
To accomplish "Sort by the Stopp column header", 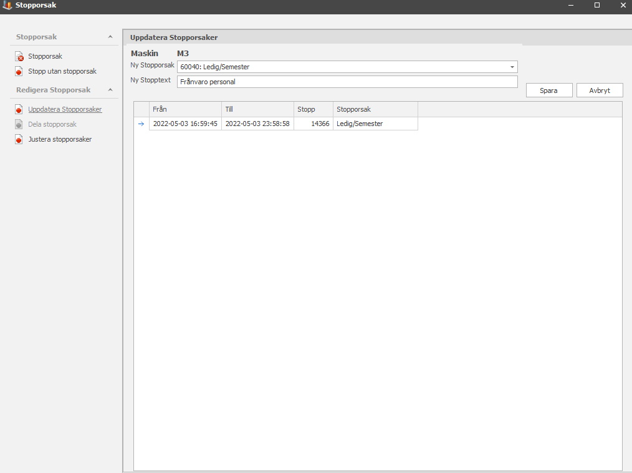I will pos(313,109).
